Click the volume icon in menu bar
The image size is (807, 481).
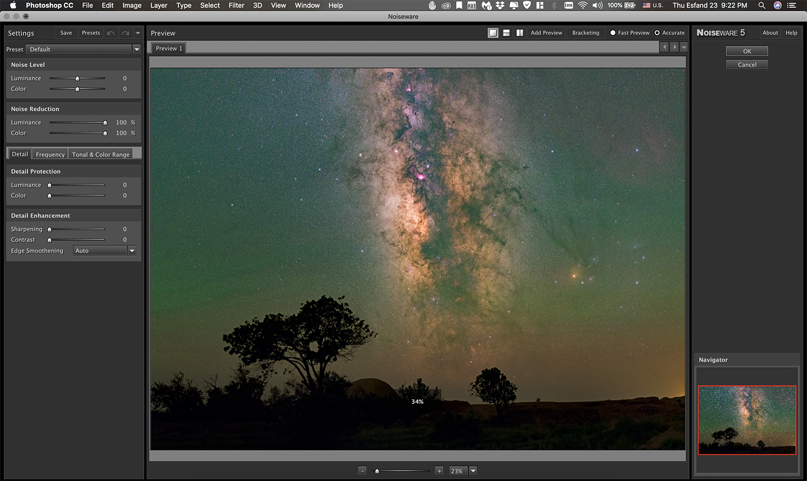(598, 5)
